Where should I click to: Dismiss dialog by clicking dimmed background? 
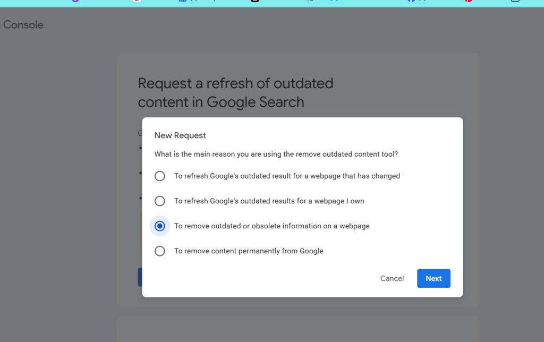[59, 174]
